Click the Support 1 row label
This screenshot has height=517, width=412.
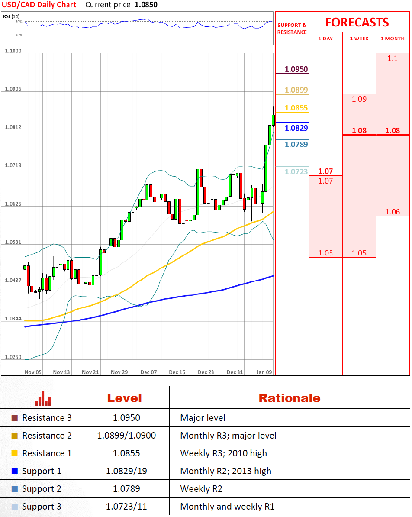click(x=42, y=472)
